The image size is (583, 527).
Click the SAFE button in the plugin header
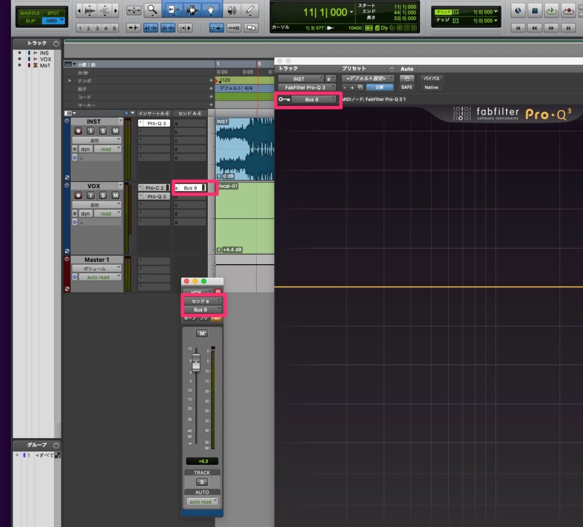407,87
